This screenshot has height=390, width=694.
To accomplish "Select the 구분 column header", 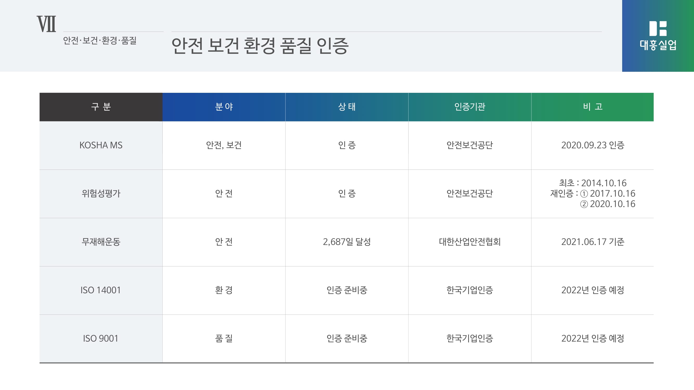I will coord(101,107).
